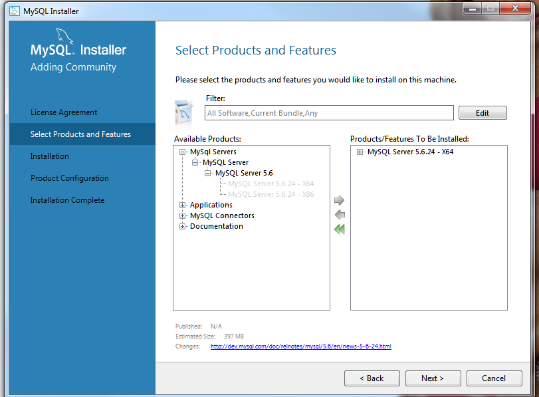
Task: Click the MySQL dolphin logo in sidebar
Action: [x=64, y=35]
